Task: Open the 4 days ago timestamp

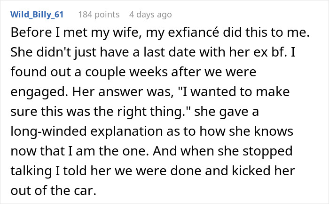Action: tap(150, 15)
